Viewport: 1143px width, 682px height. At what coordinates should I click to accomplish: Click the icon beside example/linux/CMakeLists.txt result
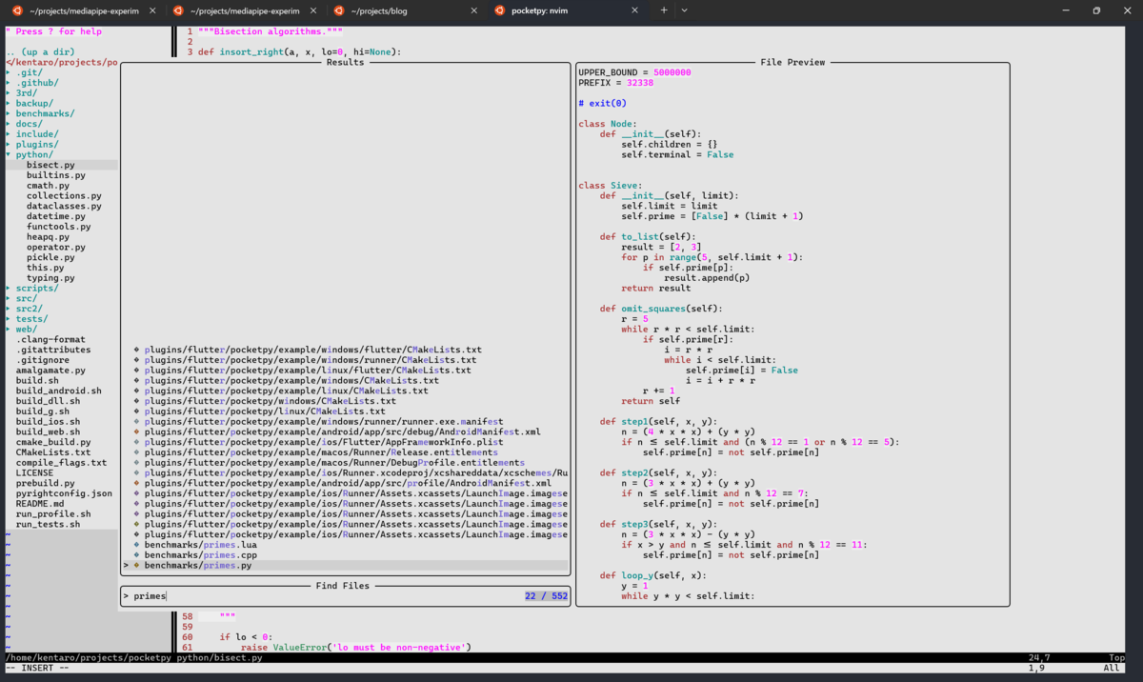137,391
